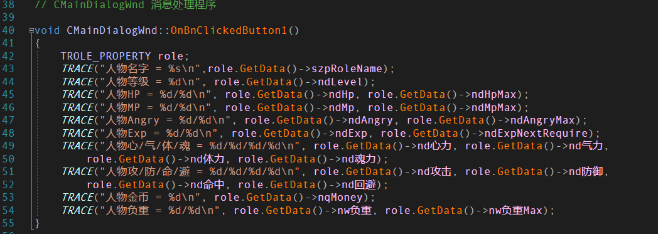Click line number 42 in the gutter
Screen dimensions: 658x234
(x=8, y=56)
